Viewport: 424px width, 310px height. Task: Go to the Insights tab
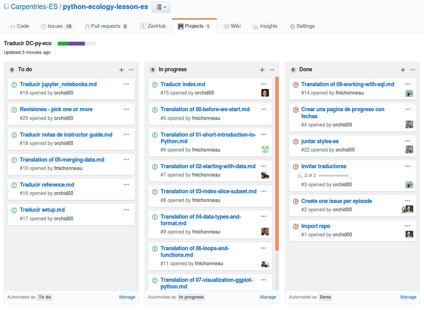tap(265, 26)
